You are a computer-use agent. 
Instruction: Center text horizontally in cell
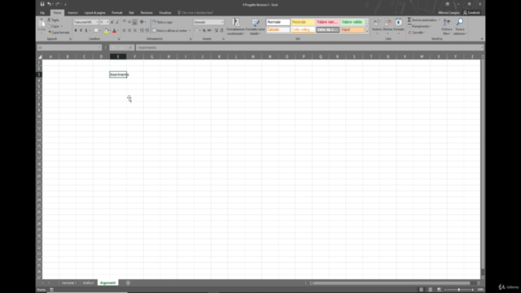129,31
